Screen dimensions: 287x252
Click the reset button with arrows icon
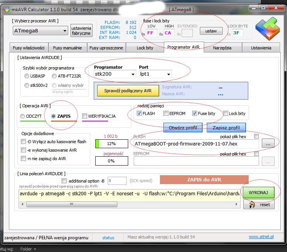[259, 205]
